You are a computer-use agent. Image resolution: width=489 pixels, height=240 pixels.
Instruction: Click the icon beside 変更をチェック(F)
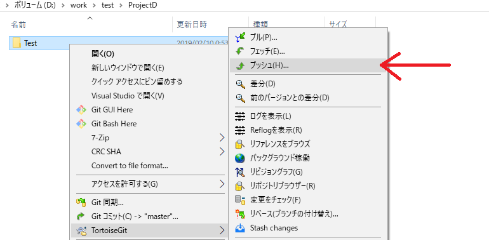pyautogui.click(x=239, y=200)
